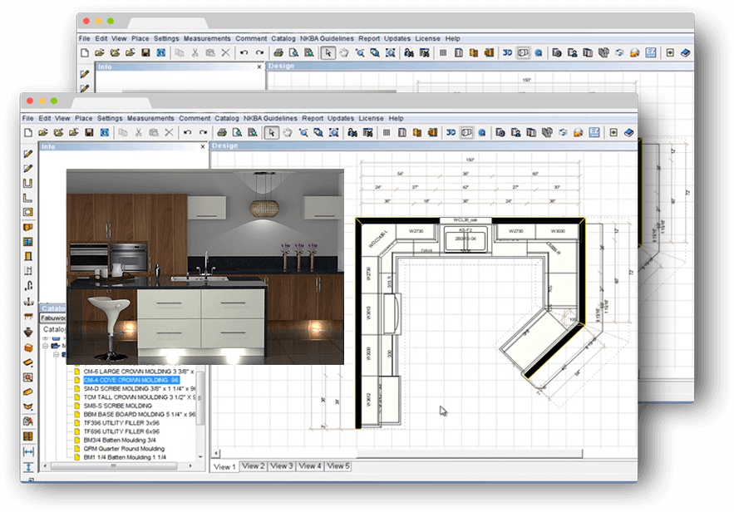Collapse the nested molding folder in catalog tree
Image resolution: width=734 pixels, height=512 pixels.
coord(57,354)
